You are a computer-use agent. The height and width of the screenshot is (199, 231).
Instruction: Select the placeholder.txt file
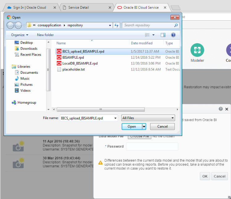click(118, 69)
